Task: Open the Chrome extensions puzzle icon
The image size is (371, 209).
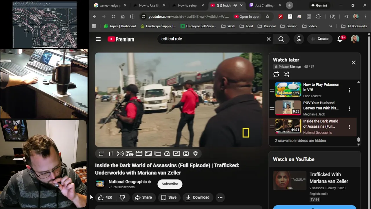Action: 318,17
